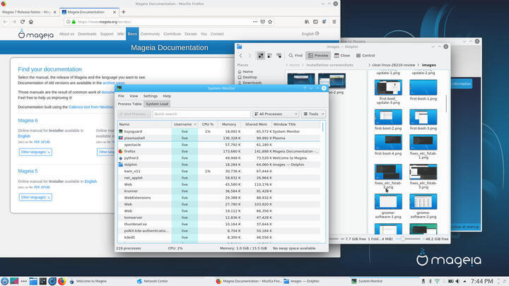
Task: Open new Firefox tab with plus button
Action: (x=123, y=12)
